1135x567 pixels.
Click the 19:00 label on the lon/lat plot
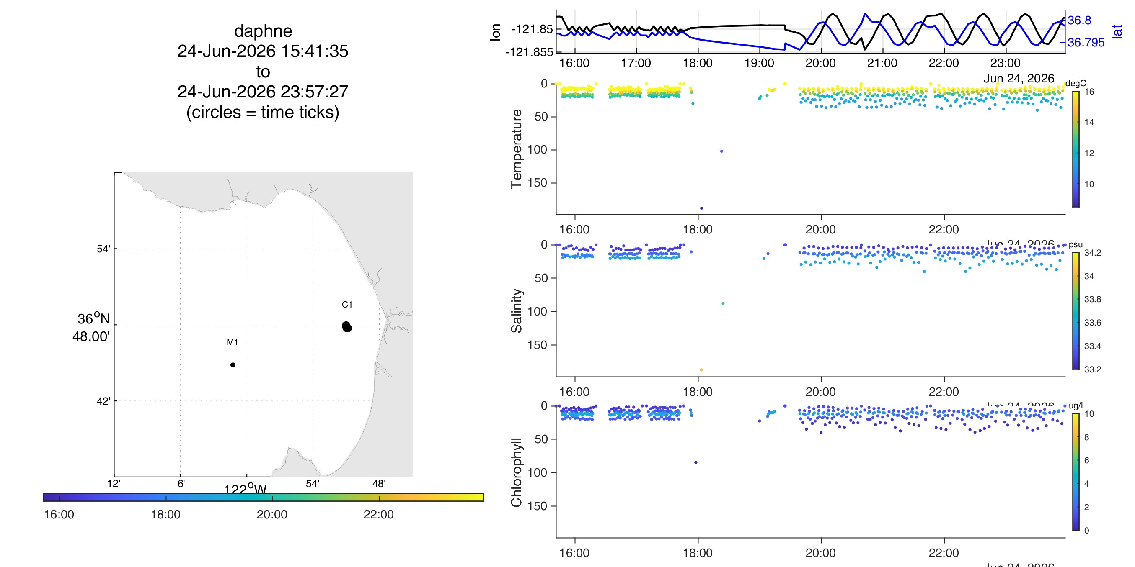pyautogui.click(x=759, y=63)
